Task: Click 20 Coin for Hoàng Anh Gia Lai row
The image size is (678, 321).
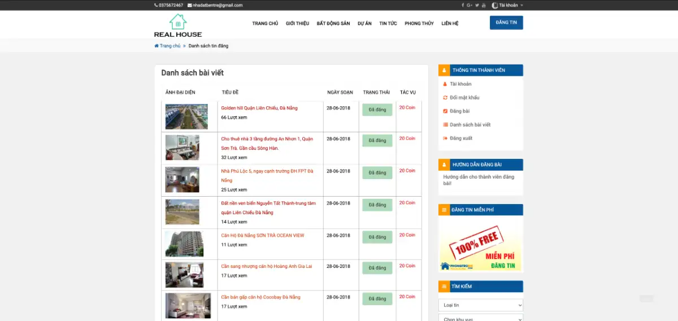Action: click(x=407, y=266)
